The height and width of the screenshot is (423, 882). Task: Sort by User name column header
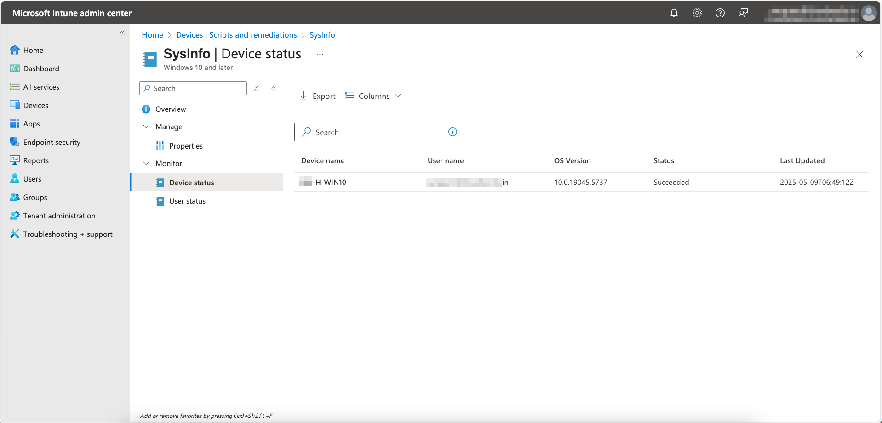coord(446,160)
